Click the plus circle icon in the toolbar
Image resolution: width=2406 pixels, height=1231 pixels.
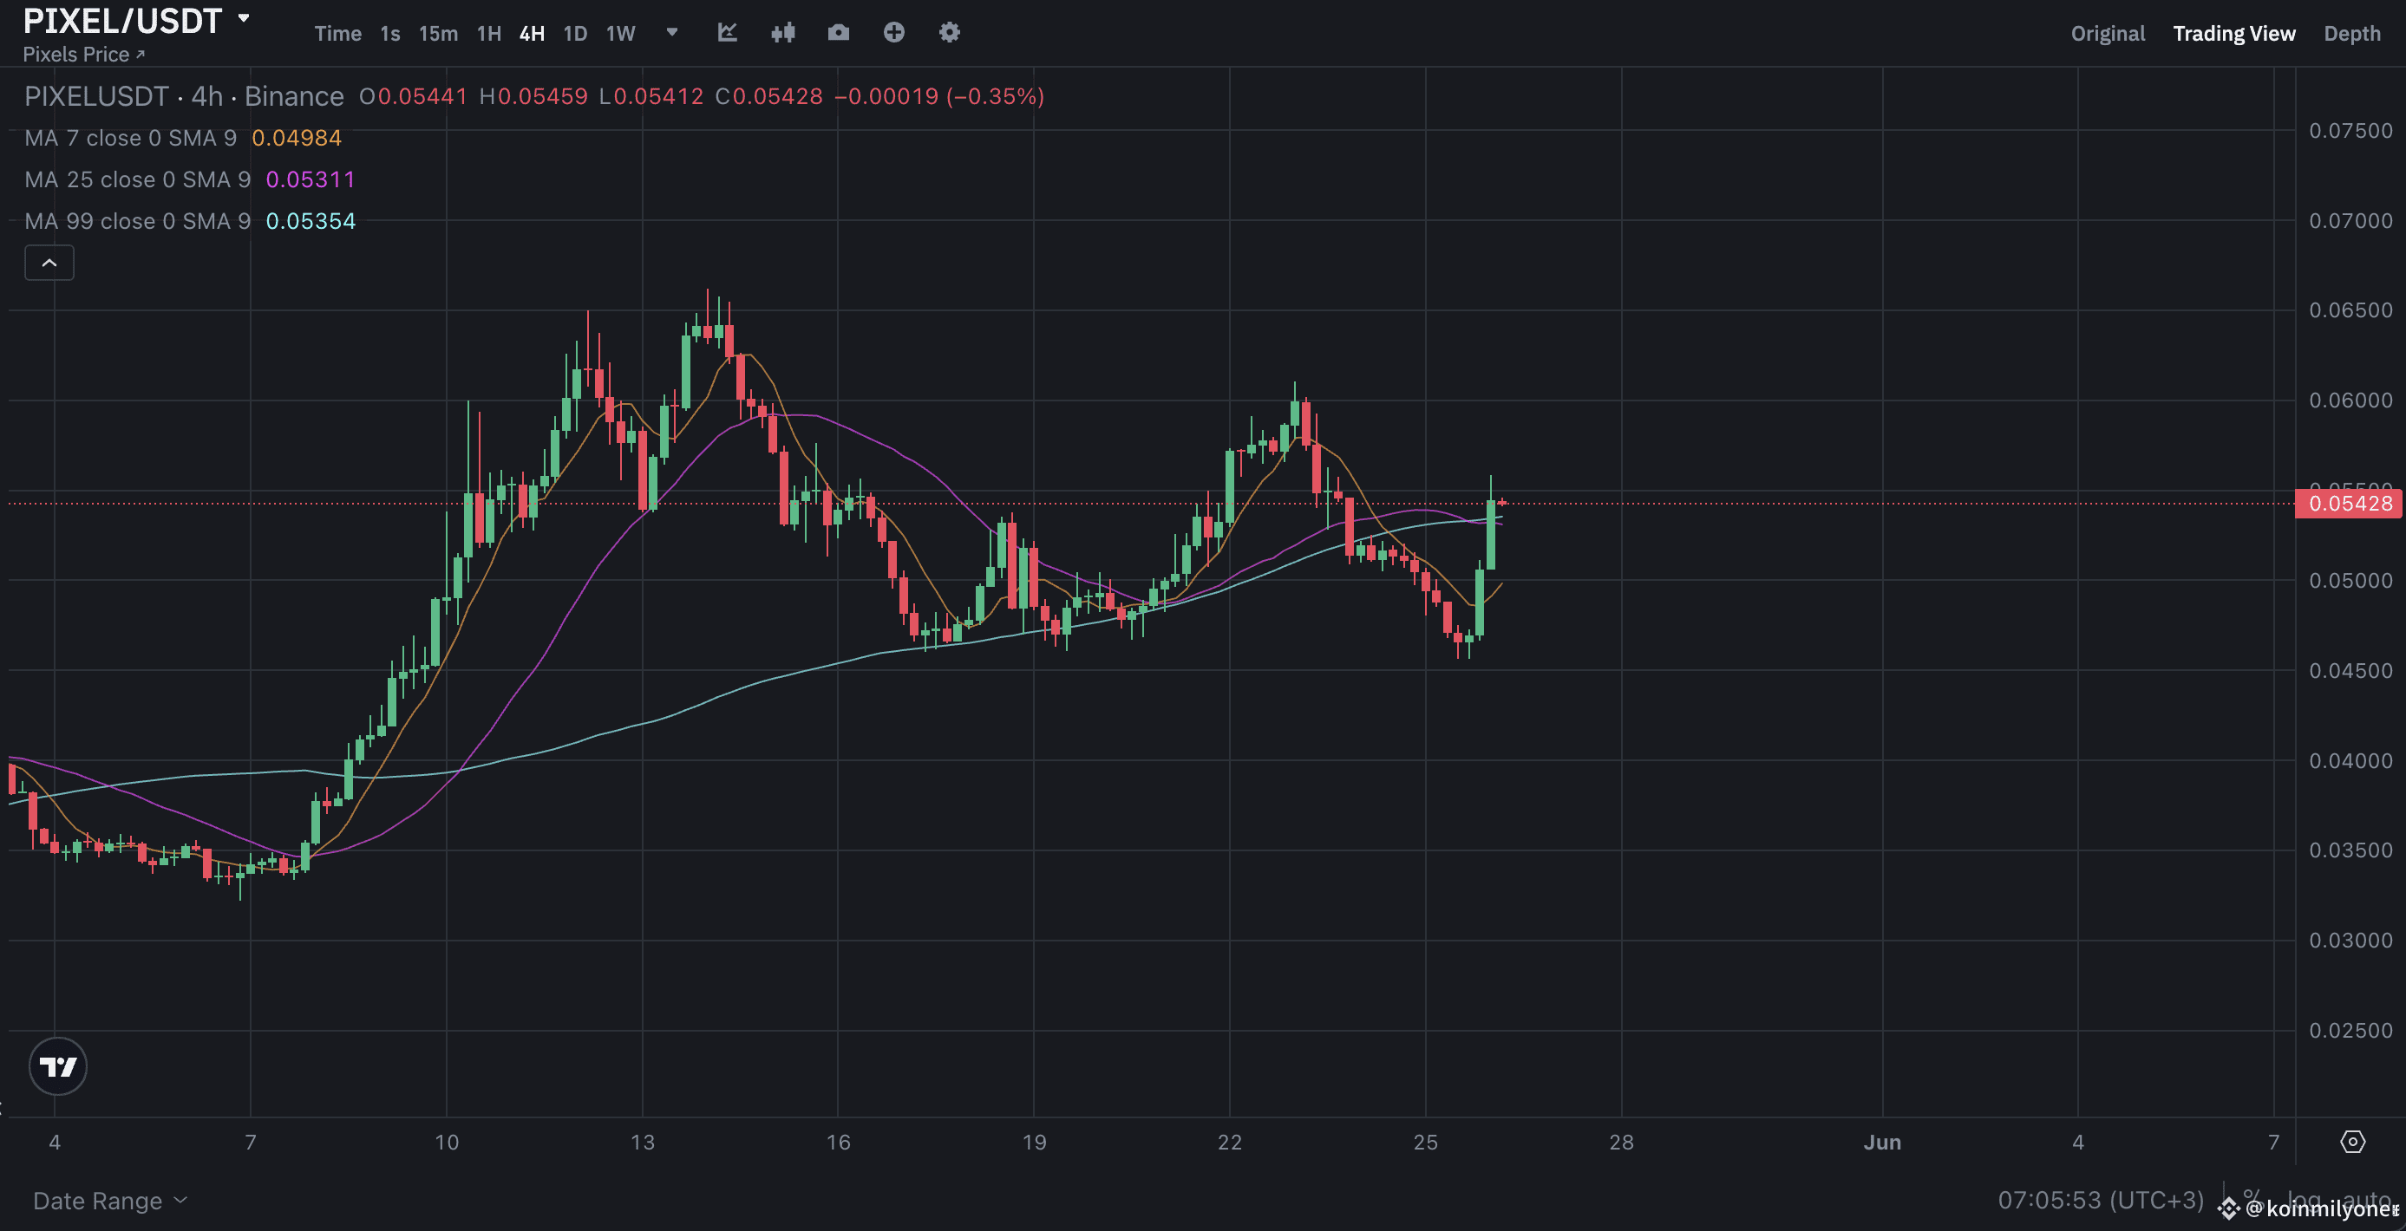coord(894,32)
